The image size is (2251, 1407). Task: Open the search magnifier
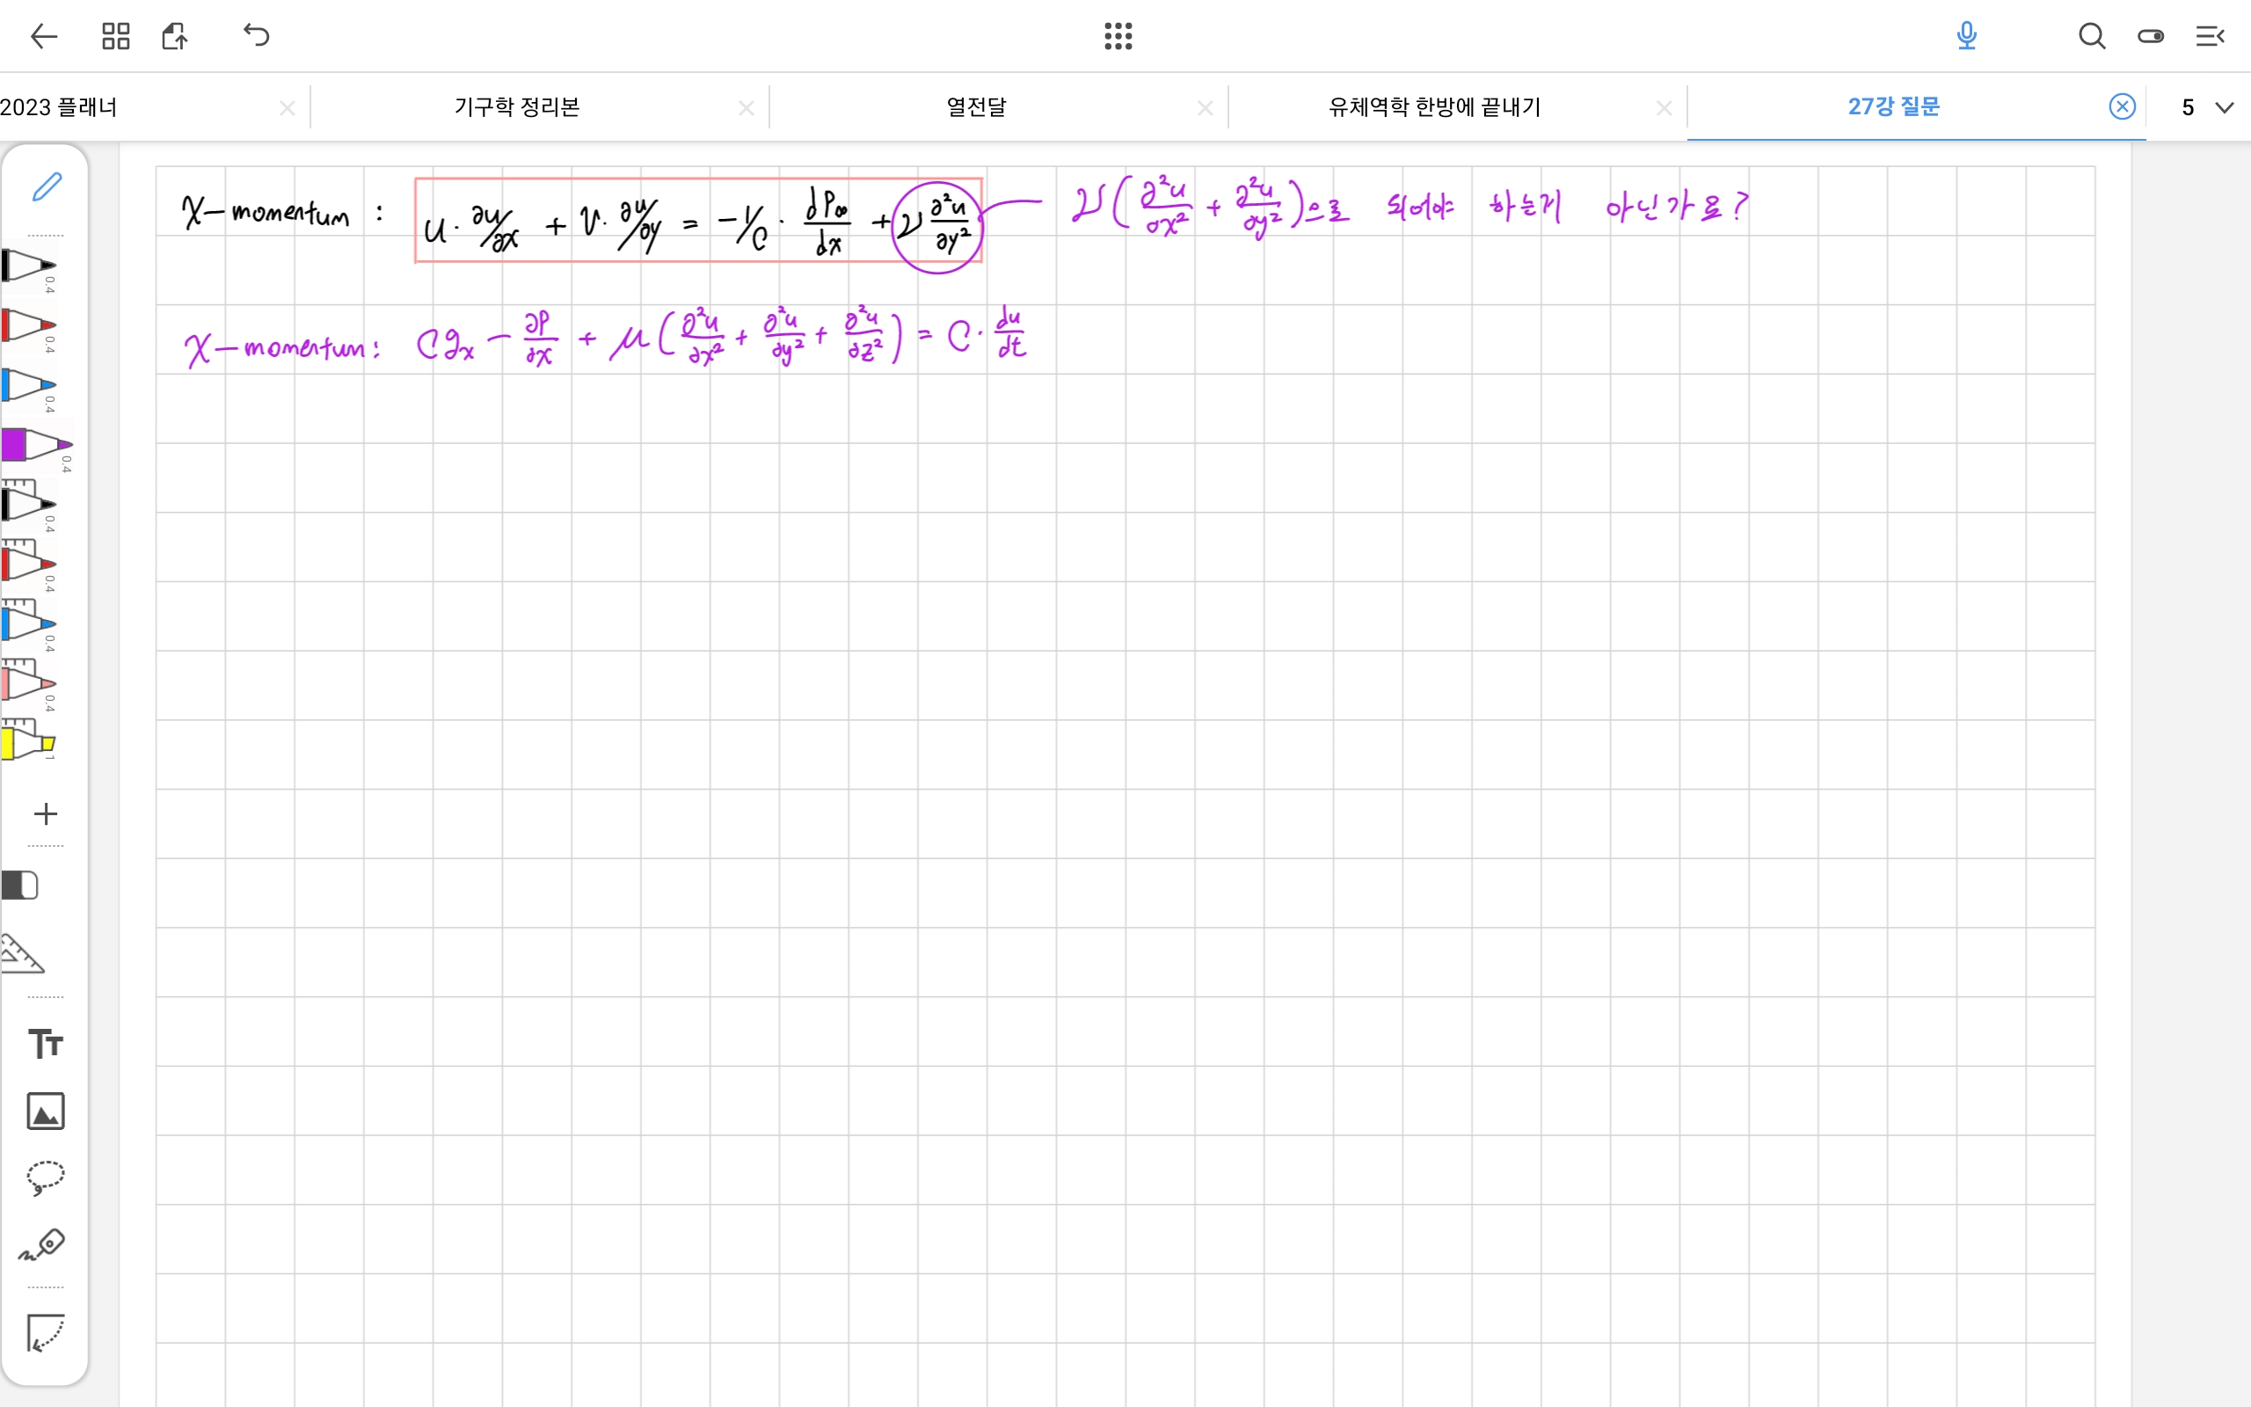coord(2091,36)
